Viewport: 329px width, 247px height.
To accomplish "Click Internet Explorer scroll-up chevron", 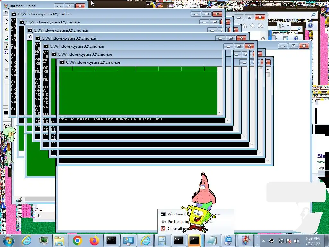I will pos(263,38).
